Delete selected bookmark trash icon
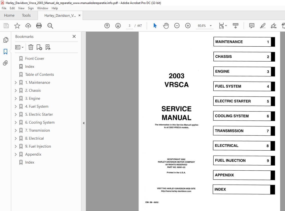 31,47
